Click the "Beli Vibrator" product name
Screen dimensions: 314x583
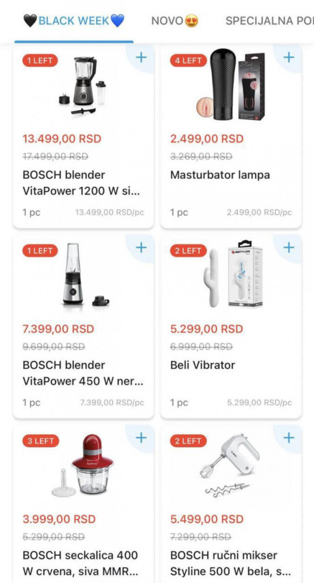pyautogui.click(x=203, y=365)
